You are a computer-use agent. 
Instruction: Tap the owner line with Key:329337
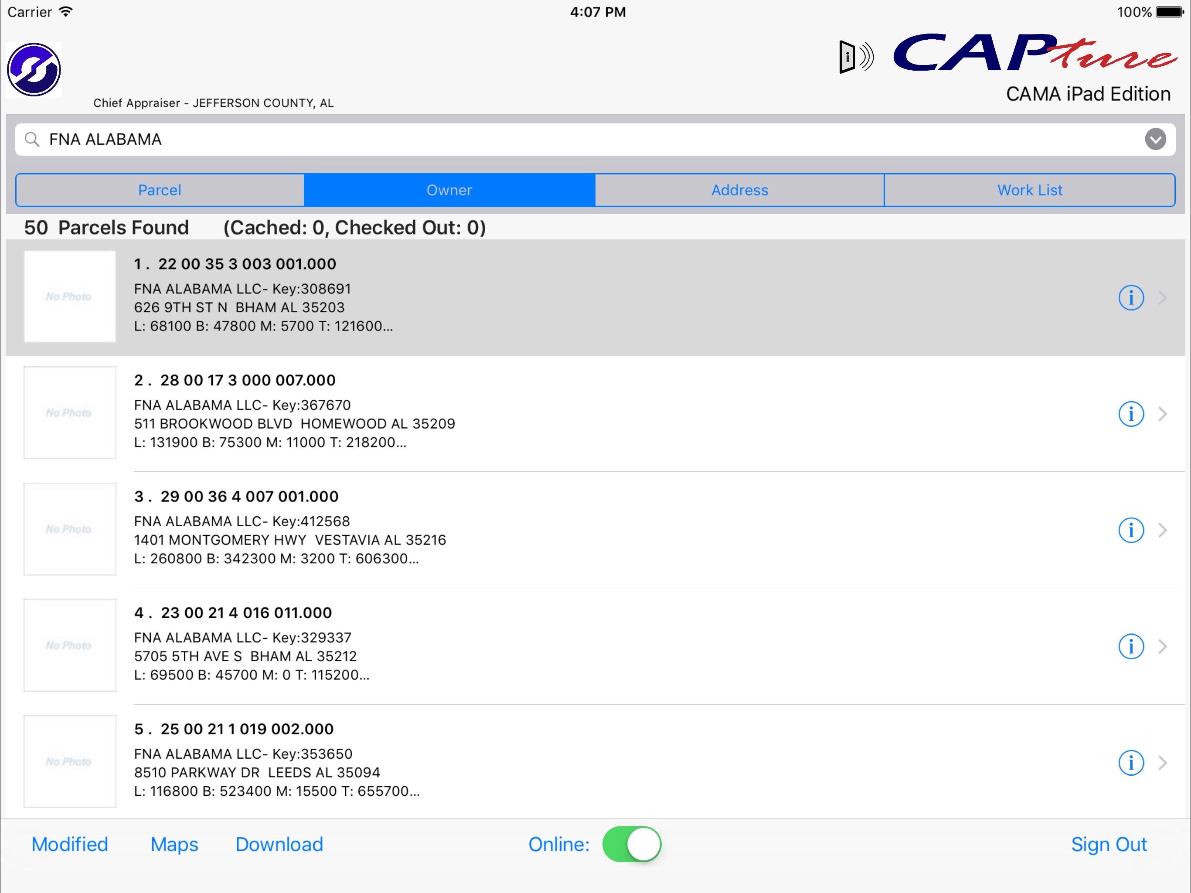(243, 638)
